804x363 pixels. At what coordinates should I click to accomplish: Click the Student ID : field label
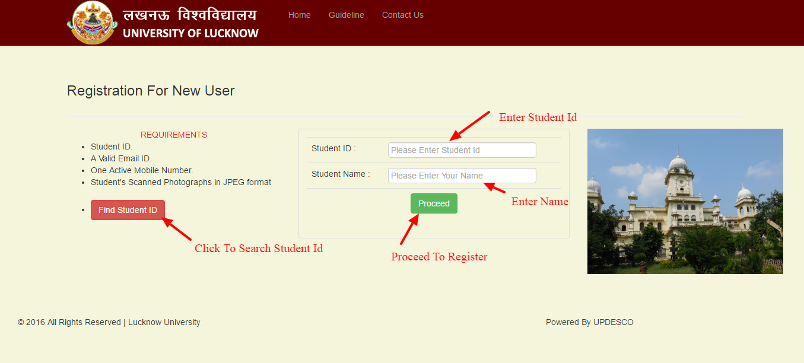point(333,148)
